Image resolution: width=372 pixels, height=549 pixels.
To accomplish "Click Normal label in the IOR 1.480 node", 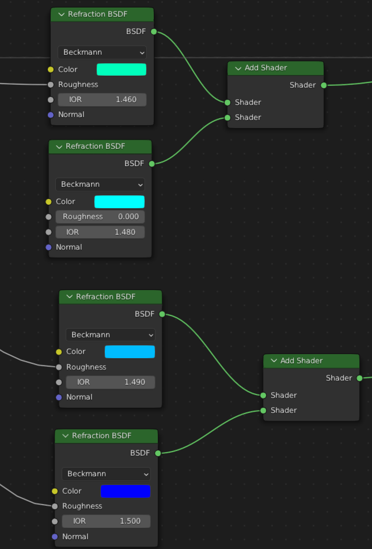I will [x=69, y=247].
